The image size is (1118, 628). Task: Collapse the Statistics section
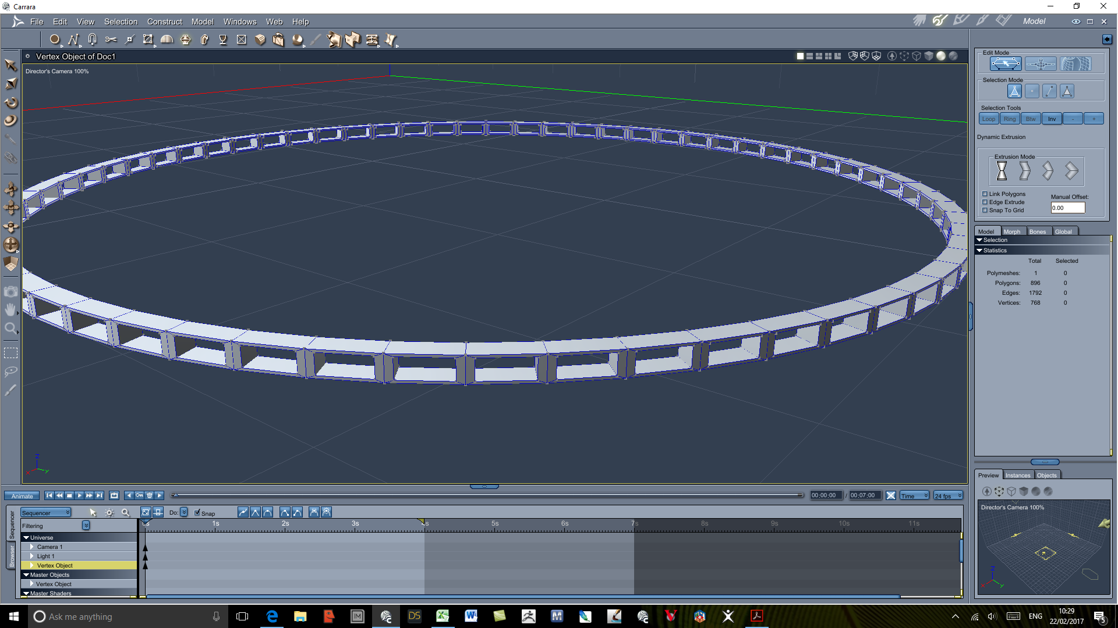[979, 251]
